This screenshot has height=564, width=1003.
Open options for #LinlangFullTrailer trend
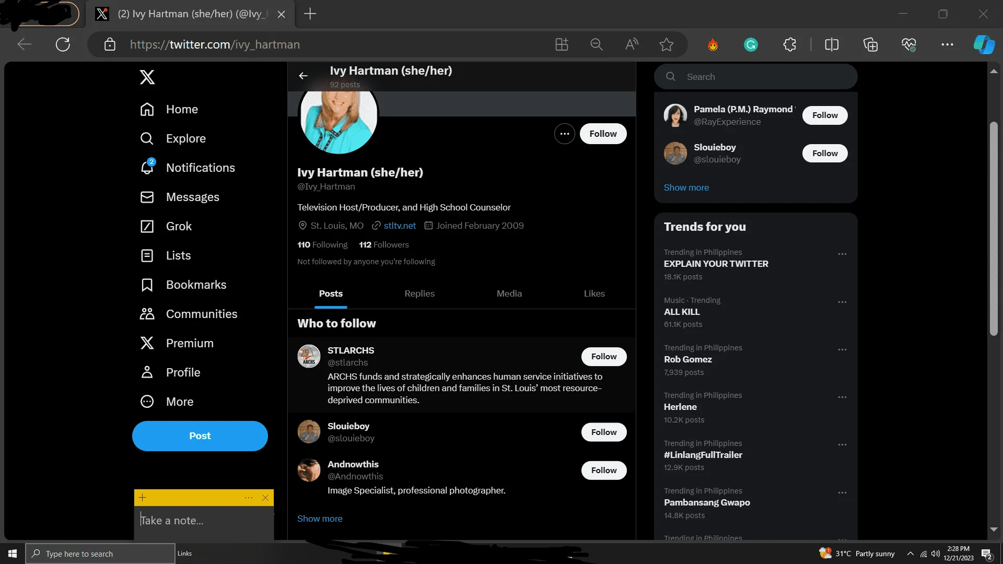coord(842,445)
